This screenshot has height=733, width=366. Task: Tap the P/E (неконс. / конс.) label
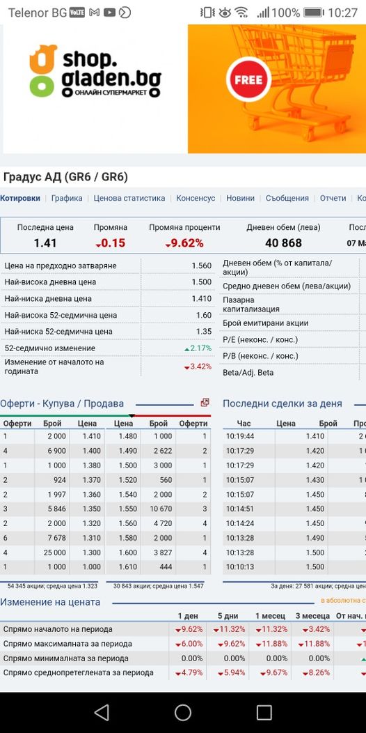pyautogui.click(x=260, y=340)
